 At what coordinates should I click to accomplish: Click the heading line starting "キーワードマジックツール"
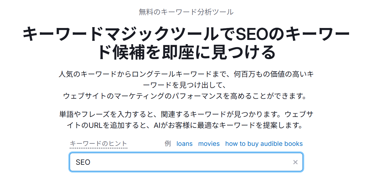tap(186, 34)
